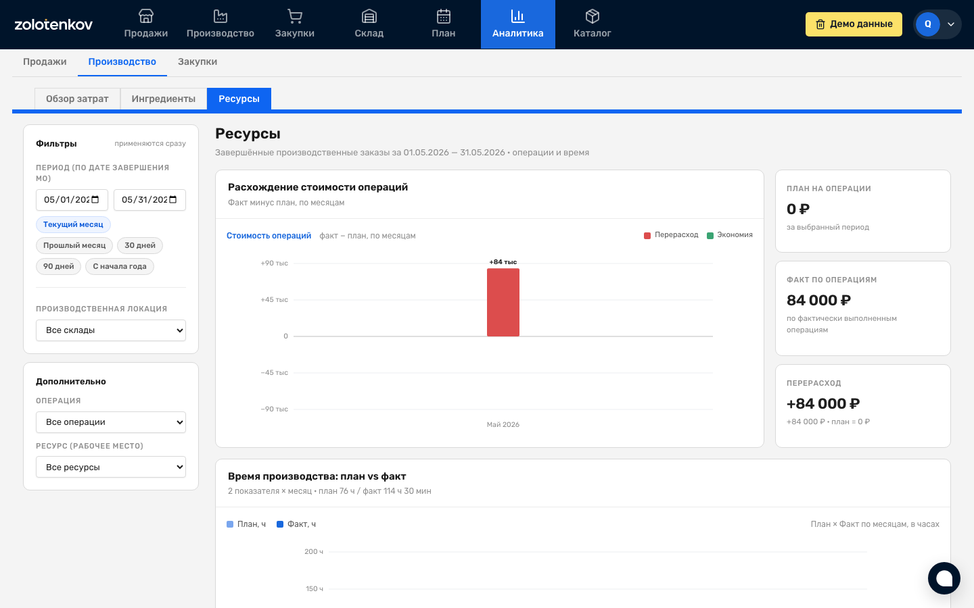
Task: Switch to the Ингредиенты tab
Action: (x=164, y=99)
